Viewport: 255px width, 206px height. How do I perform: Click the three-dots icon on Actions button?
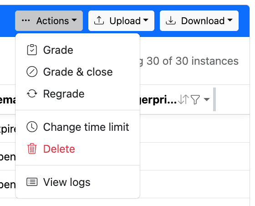pos(25,21)
